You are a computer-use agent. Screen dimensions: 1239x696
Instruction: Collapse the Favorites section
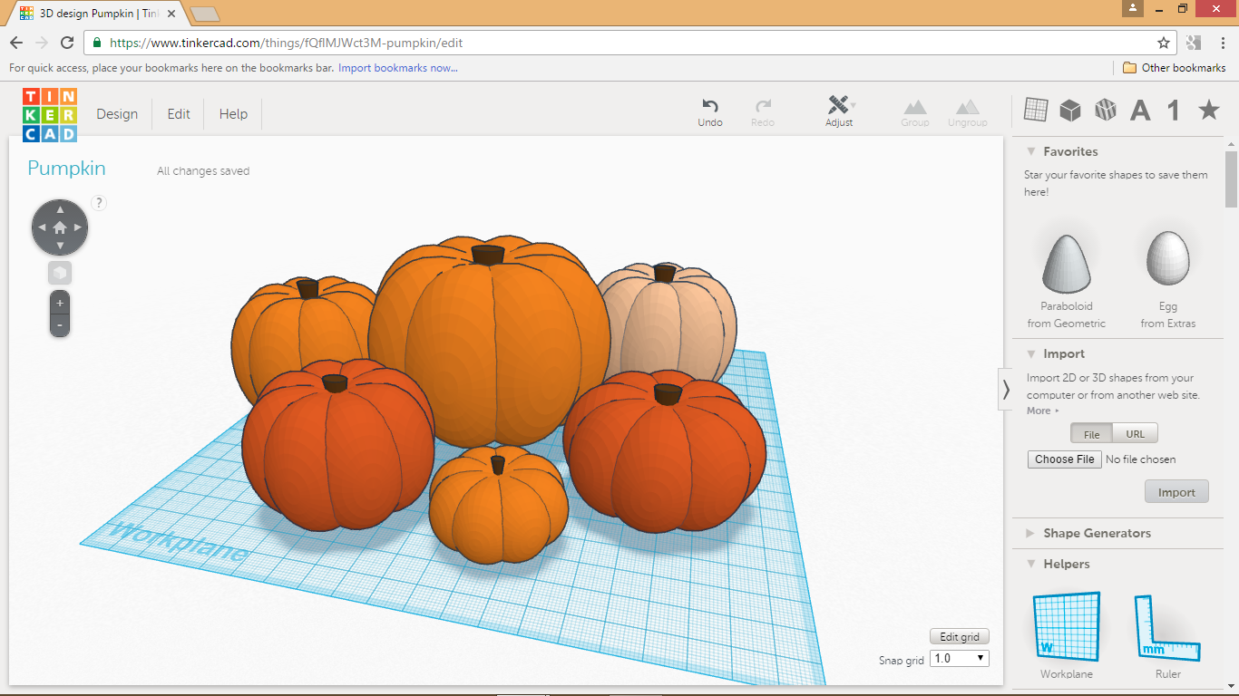1030,151
